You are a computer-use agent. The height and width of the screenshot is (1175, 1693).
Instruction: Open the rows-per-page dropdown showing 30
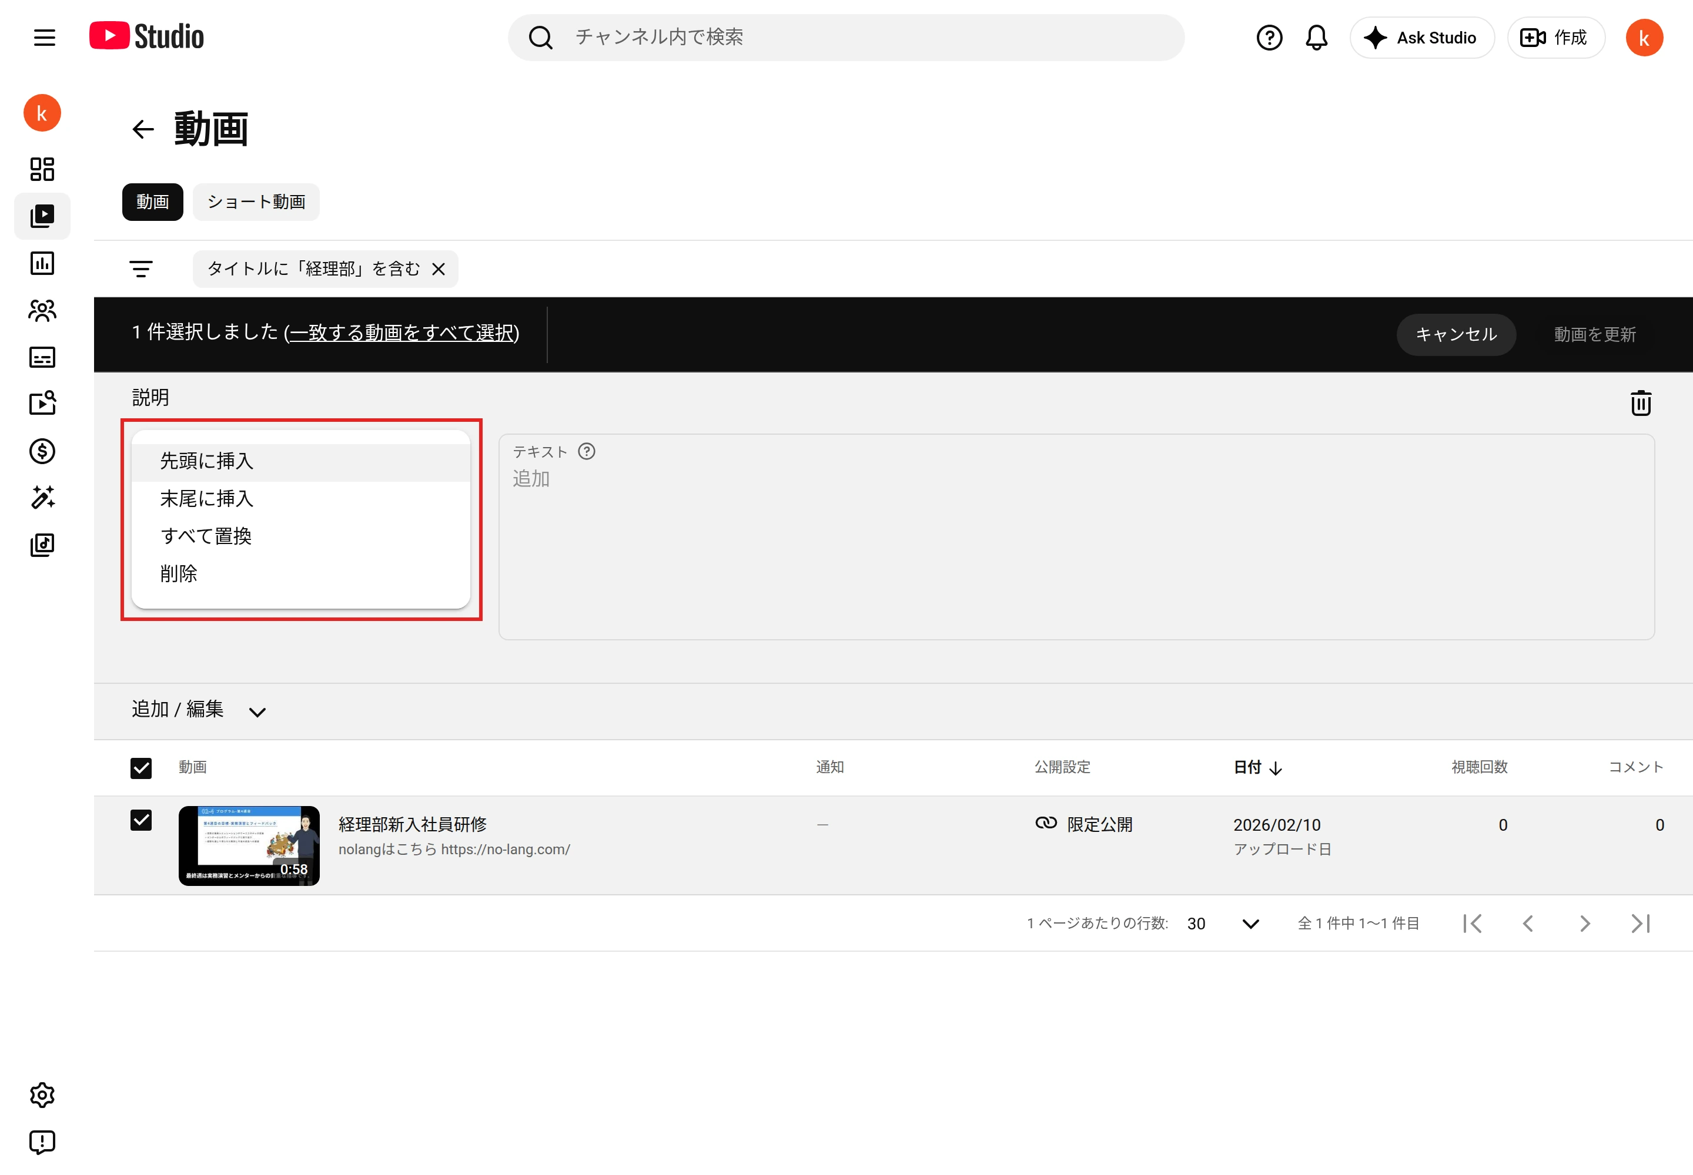[x=1223, y=923]
